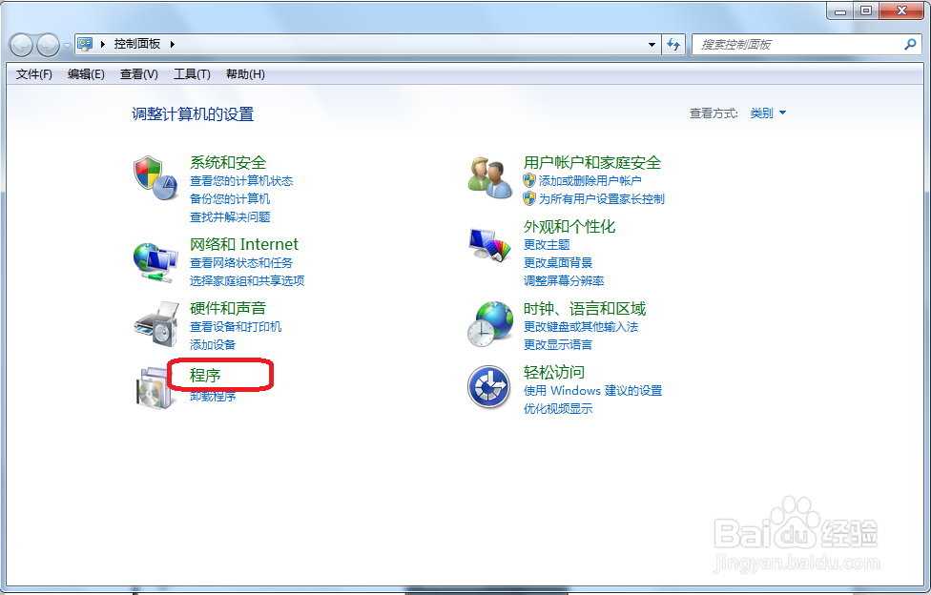Click shield icon beside 添加或删除用户帐户
Image resolution: width=931 pixels, height=595 pixels.
click(x=529, y=180)
